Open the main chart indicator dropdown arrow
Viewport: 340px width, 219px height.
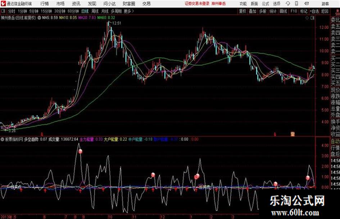tap(39, 18)
